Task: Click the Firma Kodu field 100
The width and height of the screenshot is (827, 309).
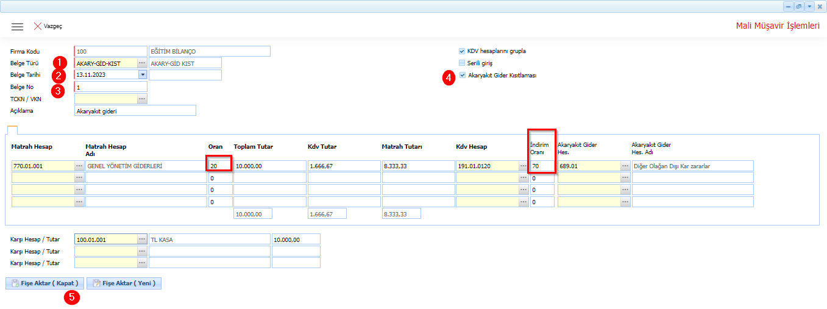Action: coord(111,51)
